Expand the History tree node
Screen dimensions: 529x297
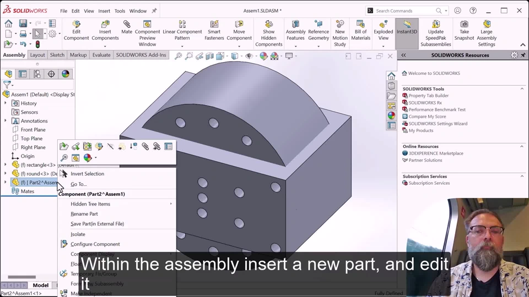click(x=5, y=103)
